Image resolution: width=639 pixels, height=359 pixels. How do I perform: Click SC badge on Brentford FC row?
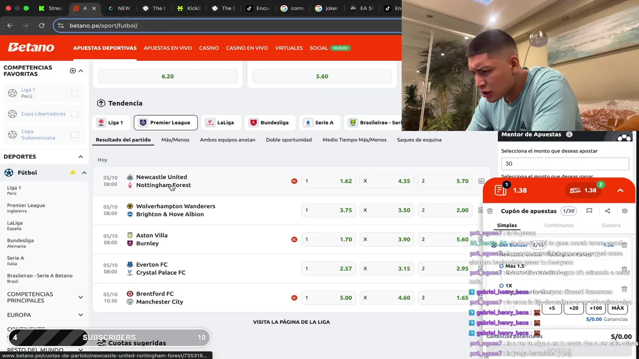point(294,298)
